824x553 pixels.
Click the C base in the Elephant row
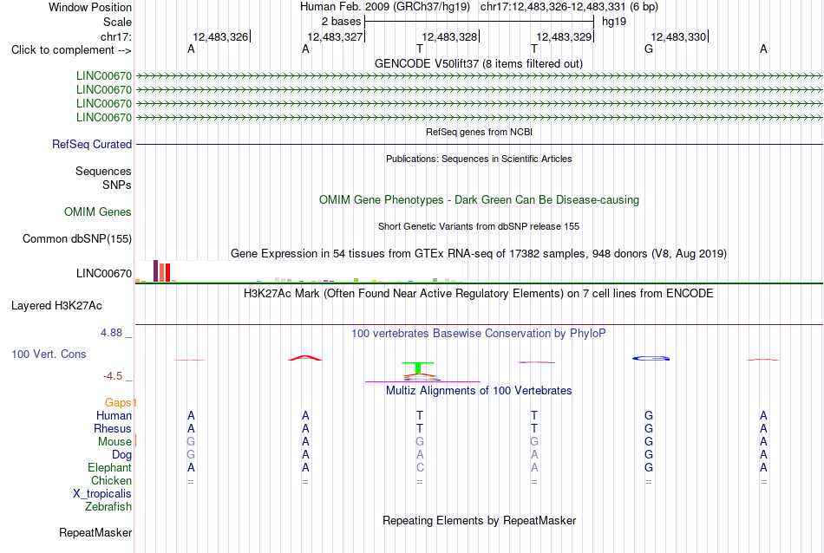pos(419,468)
